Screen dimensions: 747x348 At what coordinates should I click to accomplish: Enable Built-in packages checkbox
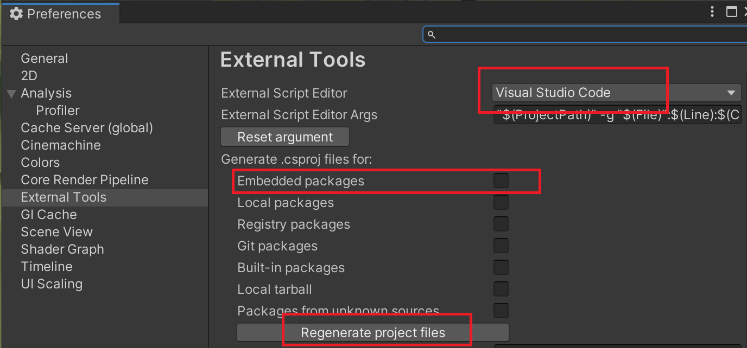pyautogui.click(x=501, y=267)
